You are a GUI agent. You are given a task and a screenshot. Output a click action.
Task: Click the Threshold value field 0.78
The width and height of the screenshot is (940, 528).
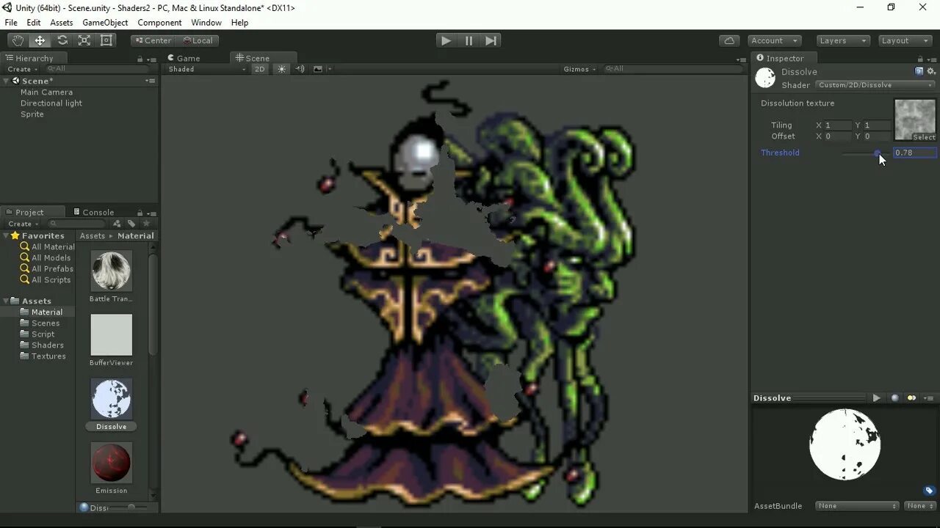914,153
